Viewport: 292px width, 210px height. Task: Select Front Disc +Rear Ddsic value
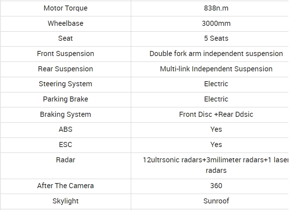(x=216, y=114)
